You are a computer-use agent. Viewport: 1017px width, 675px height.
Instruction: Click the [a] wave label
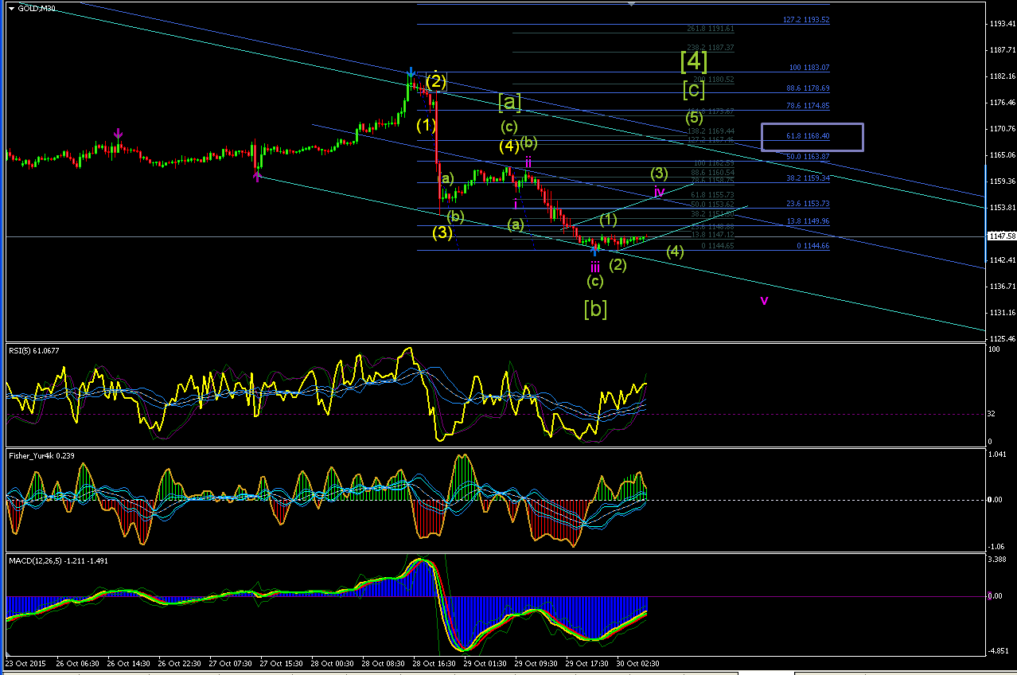(510, 101)
